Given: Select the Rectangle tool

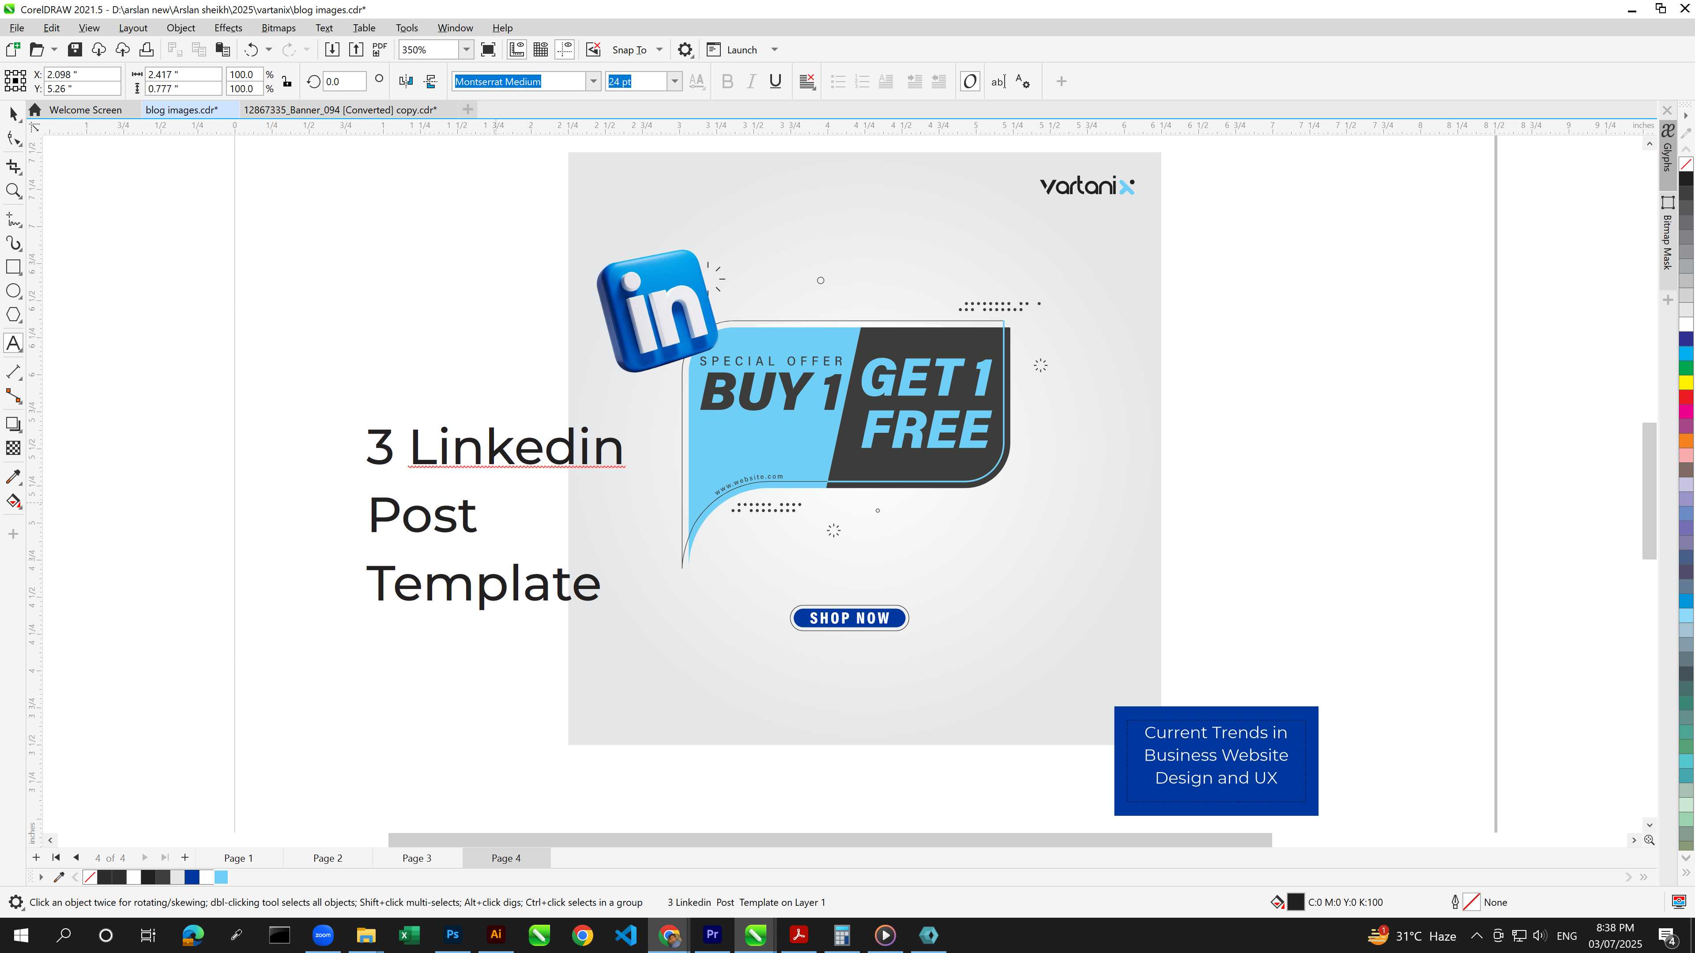Looking at the screenshot, I should point(13,266).
